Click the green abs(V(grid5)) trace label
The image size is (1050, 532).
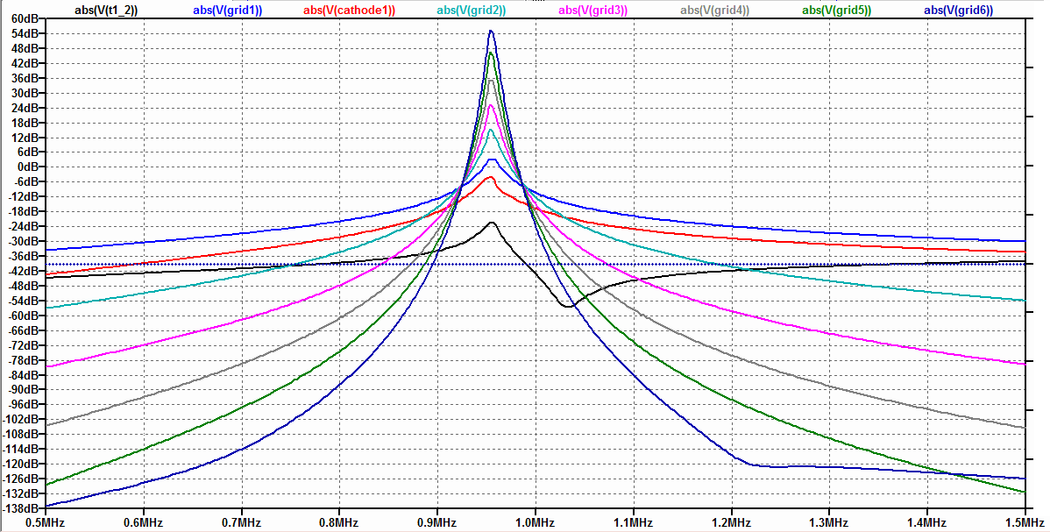[x=836, y=10]
